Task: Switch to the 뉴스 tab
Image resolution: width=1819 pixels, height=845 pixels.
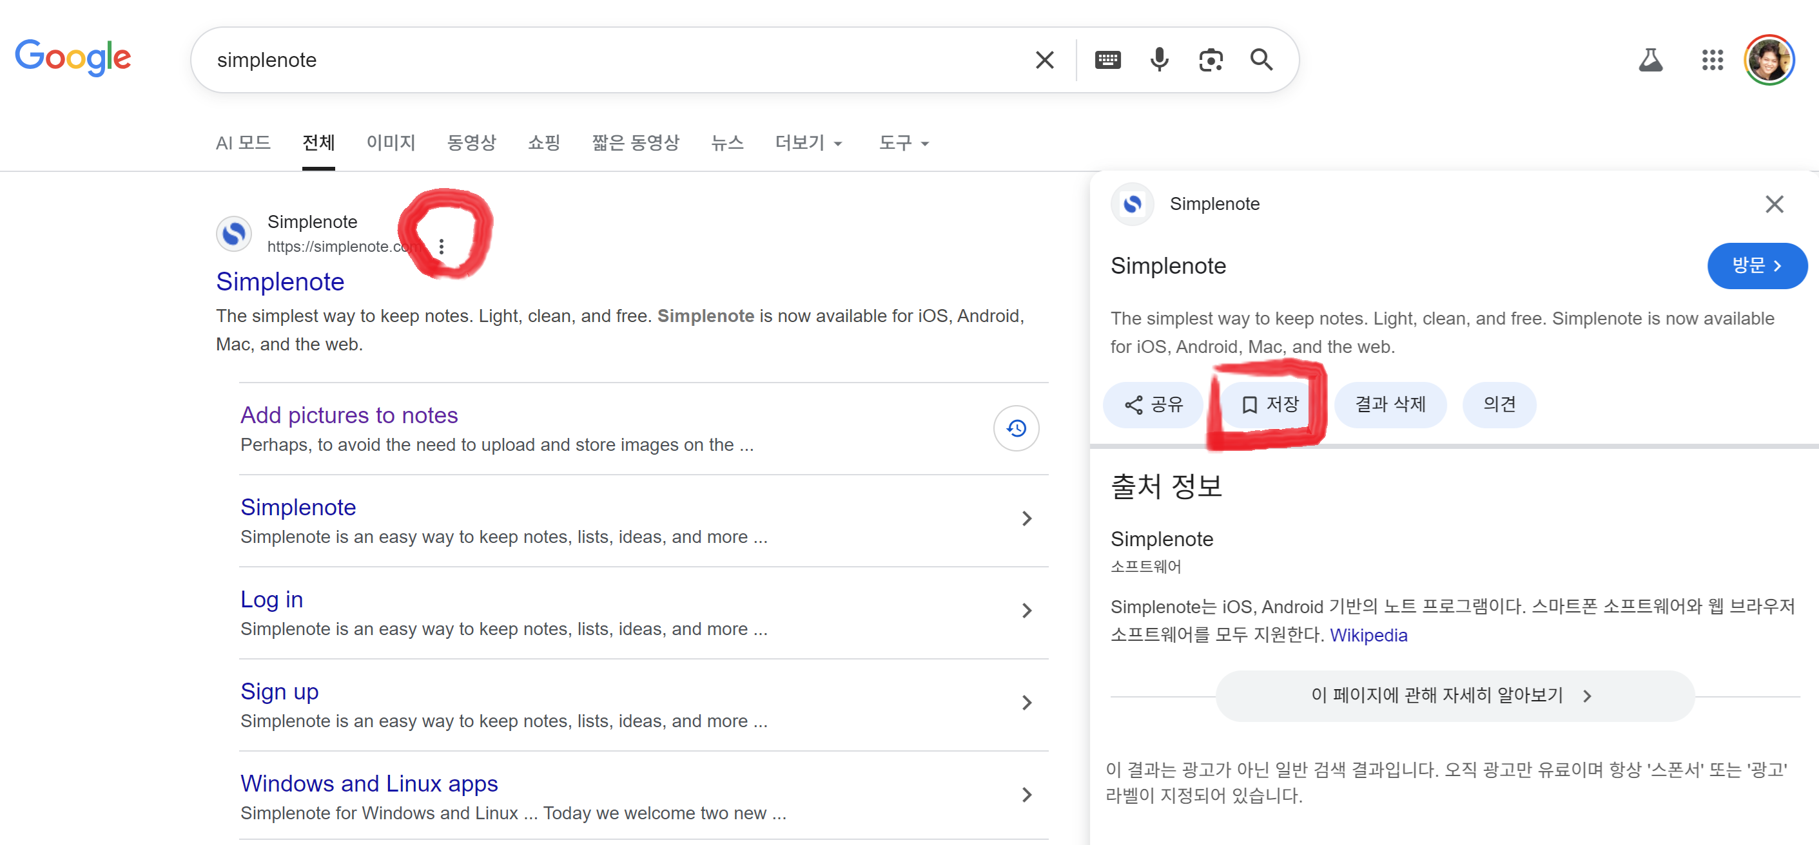Action: (726, 143)
